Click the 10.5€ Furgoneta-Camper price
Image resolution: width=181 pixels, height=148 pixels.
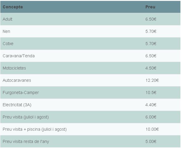coord(151,92)
